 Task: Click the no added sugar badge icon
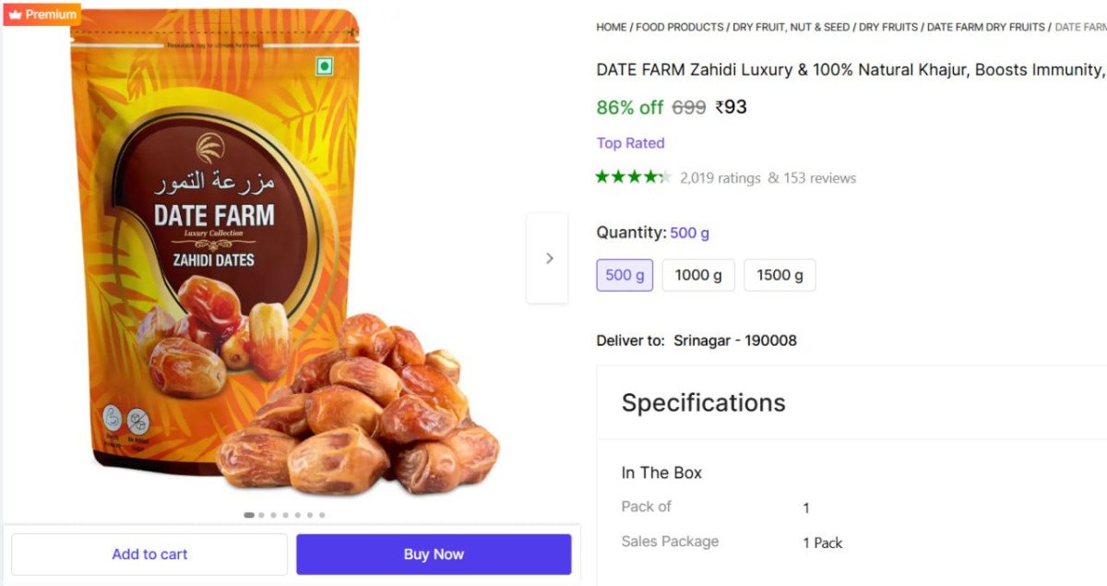137,420
